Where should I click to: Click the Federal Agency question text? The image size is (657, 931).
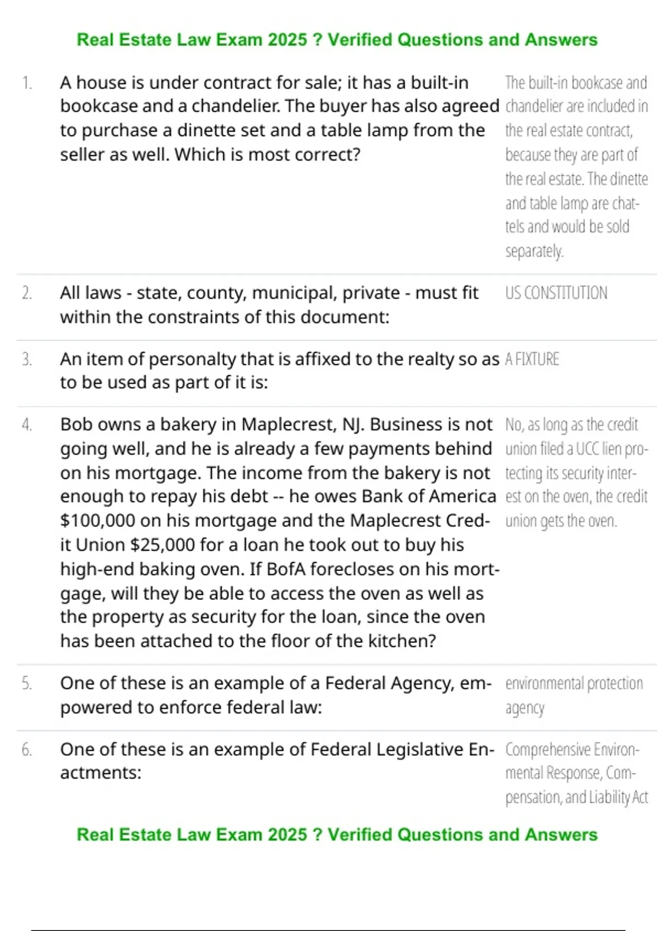point(276,696)
